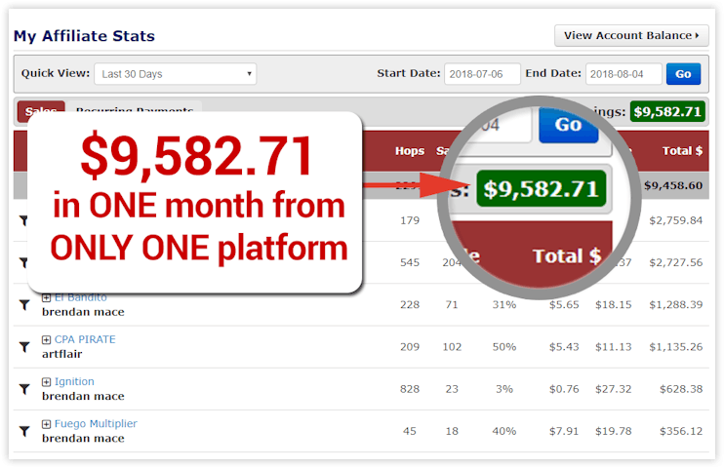Image resolution: width=724 pixels, height=468 pixels.
Task: Click the End Date input field
Action: pyautogui.click(x=623, y=74)
